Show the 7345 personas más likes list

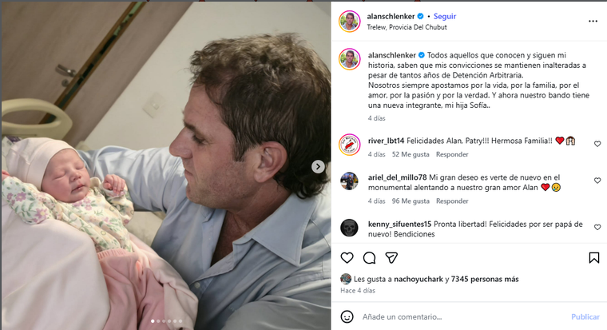point(485,279)
